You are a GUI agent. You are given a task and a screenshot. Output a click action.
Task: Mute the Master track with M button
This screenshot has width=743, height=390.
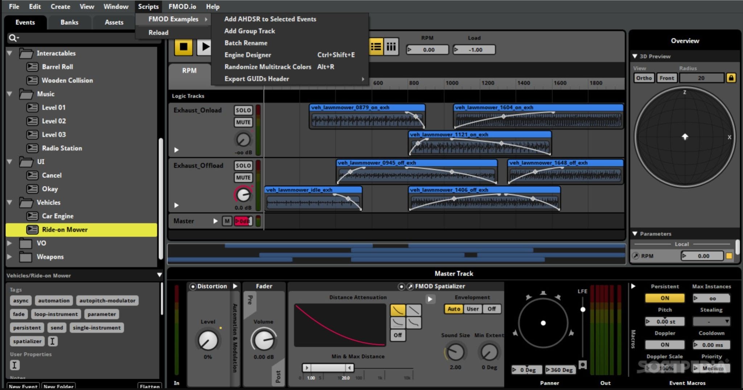pos(227,221)
